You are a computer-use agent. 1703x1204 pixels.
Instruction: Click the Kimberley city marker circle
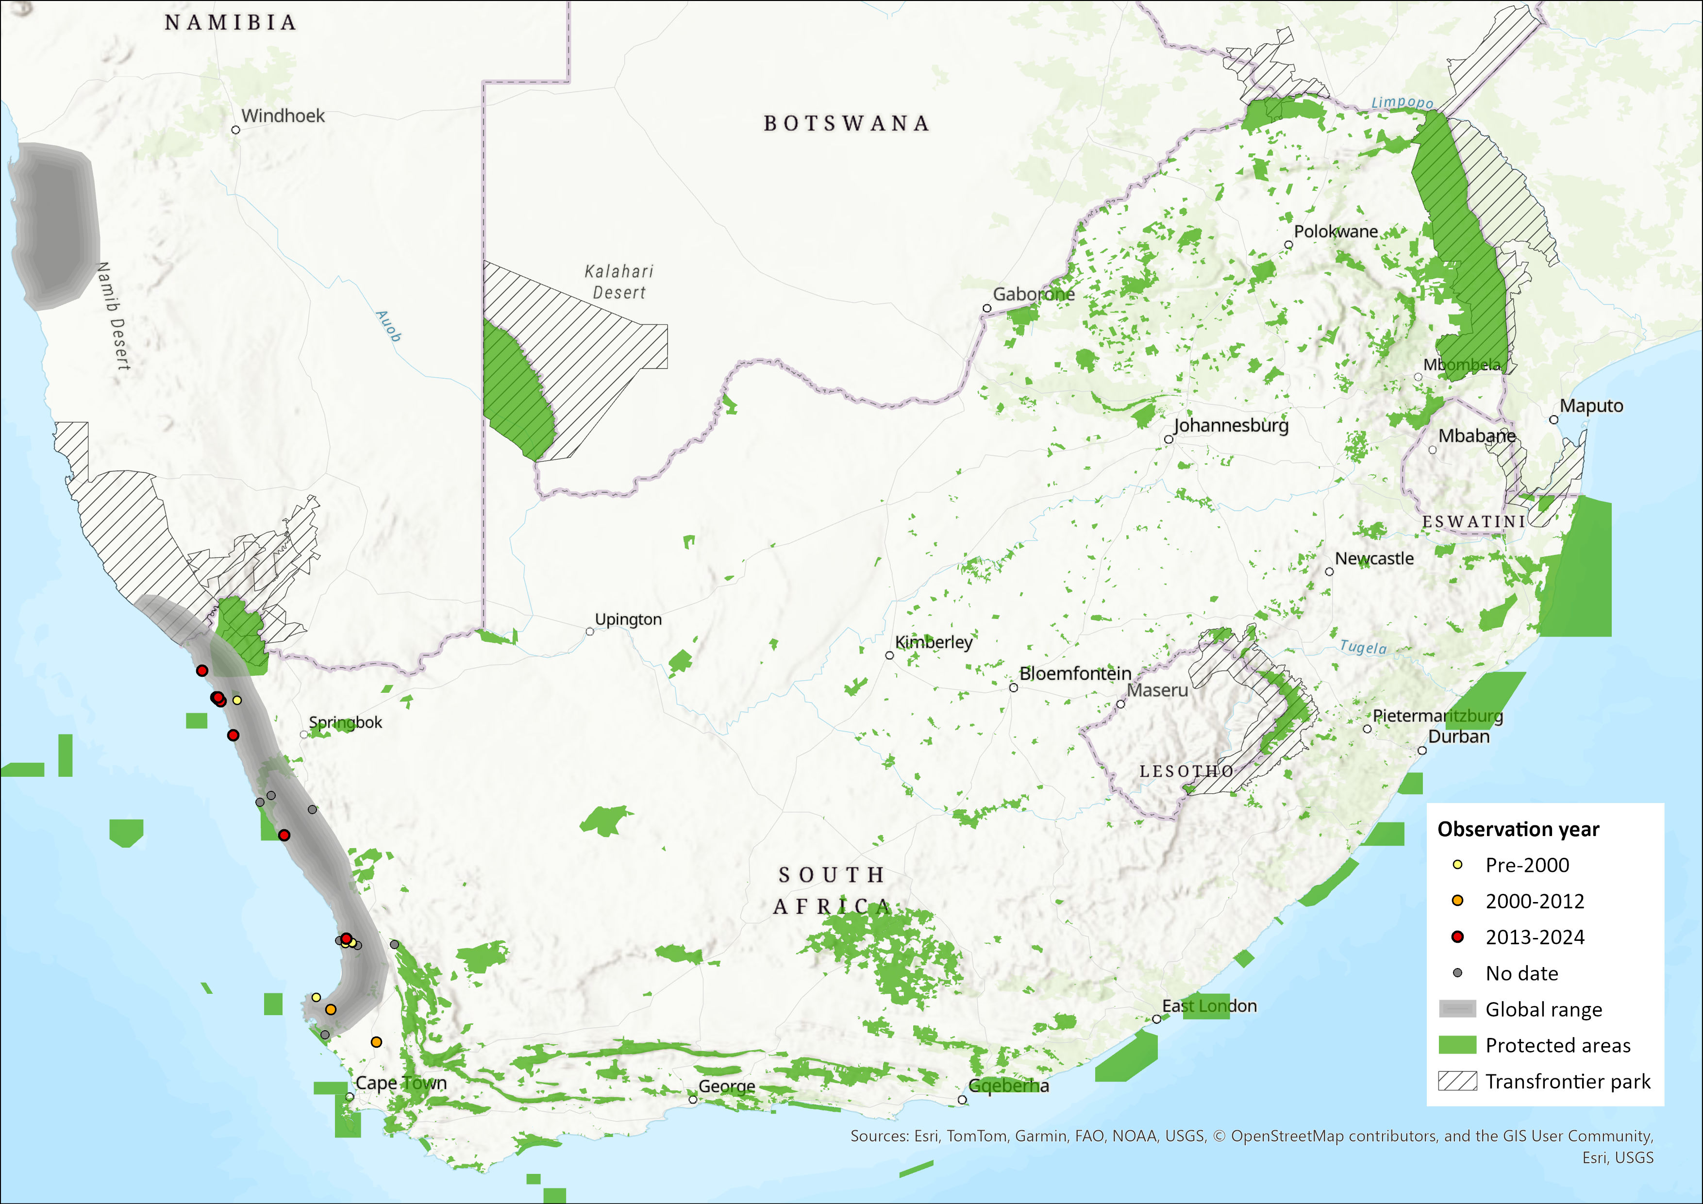tap(889, 656)
